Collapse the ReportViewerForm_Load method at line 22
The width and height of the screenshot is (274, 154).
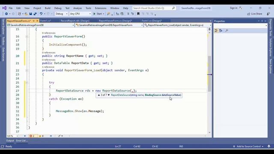pos(27,70)
